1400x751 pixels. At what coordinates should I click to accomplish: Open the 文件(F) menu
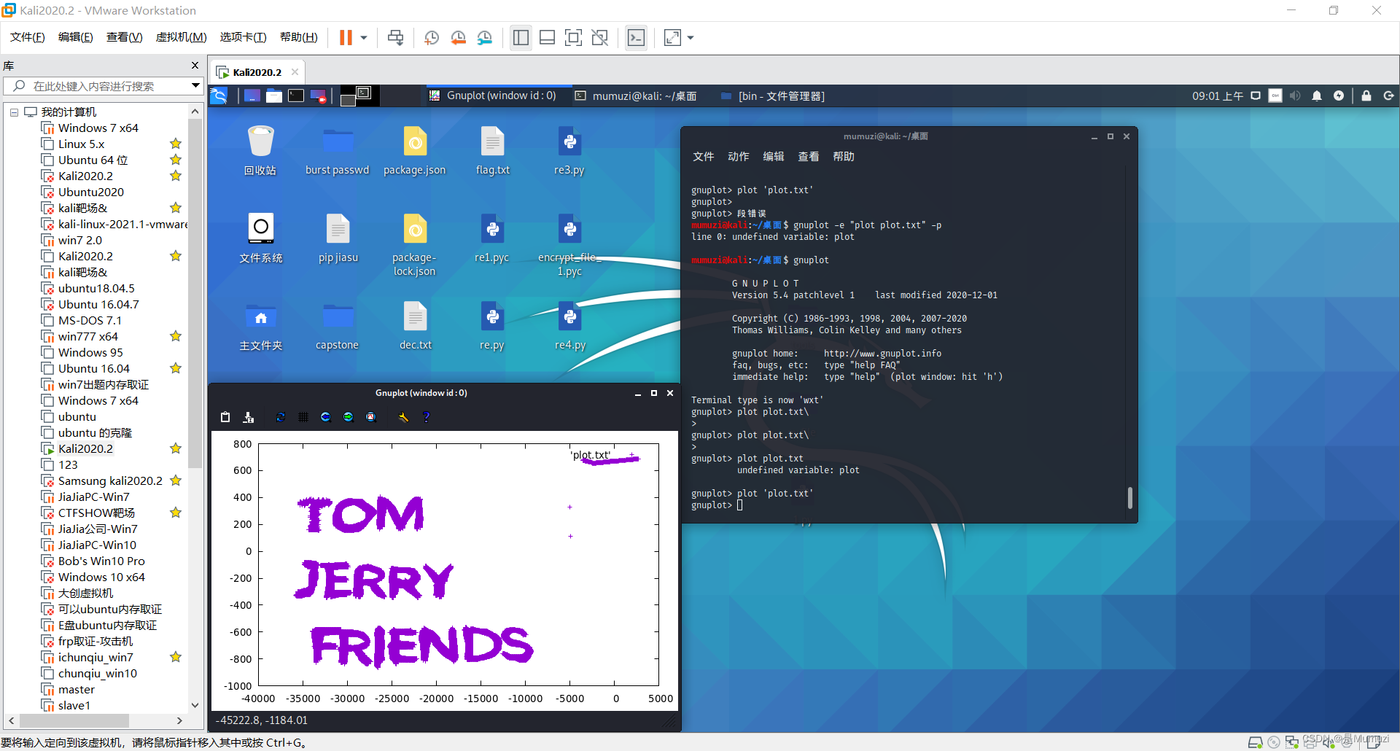pyautogui.click(x=28, y=37)
